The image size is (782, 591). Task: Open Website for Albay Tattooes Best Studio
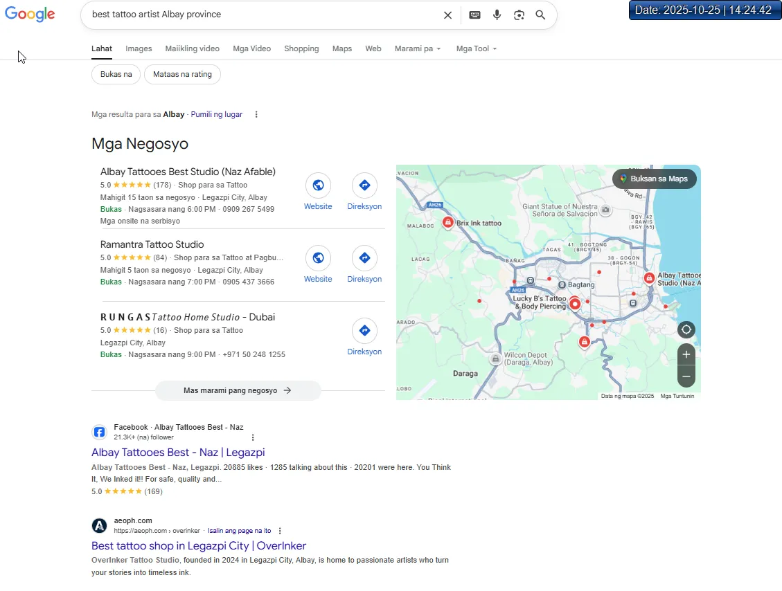click(318, 192)
